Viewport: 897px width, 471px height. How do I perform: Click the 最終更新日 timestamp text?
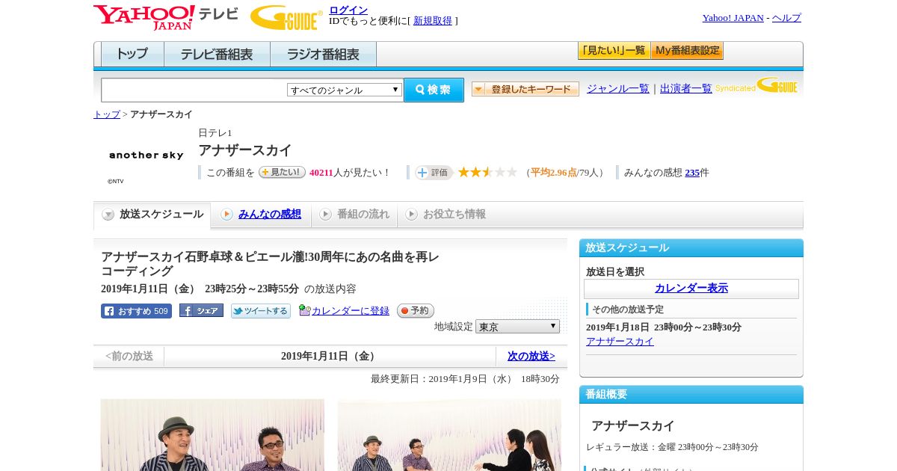coord(465,379)
